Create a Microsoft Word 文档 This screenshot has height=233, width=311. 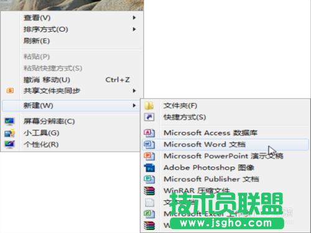point(225,145)
